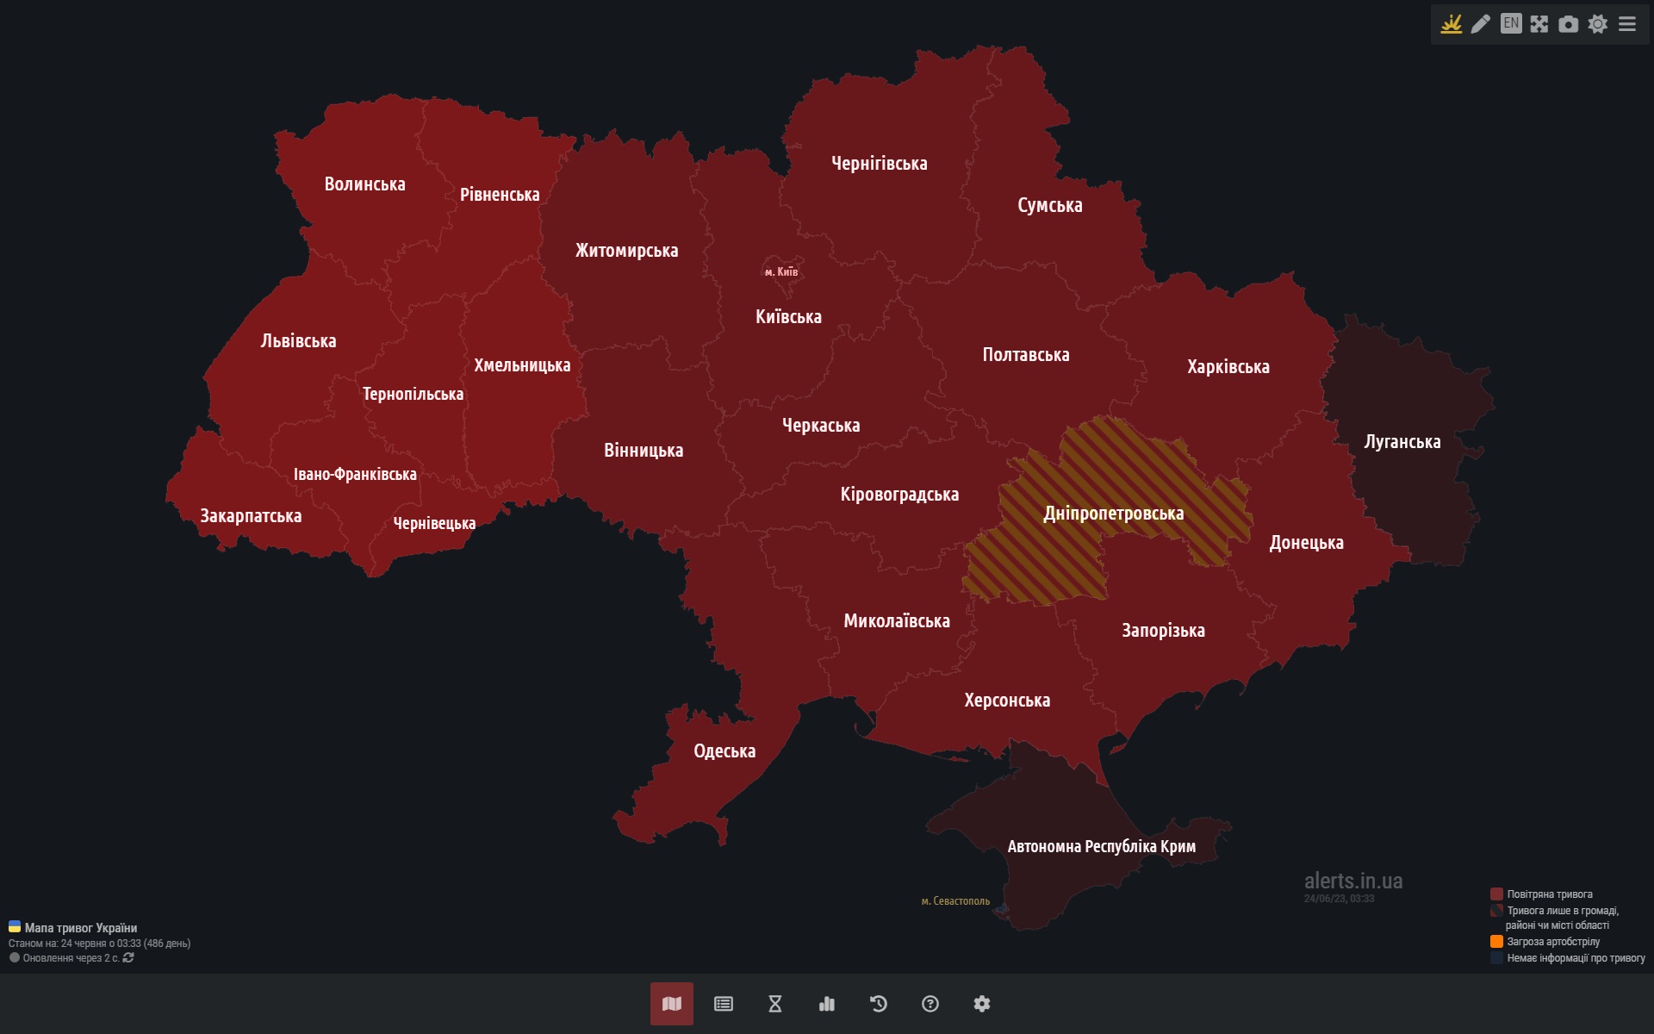1654x1034 pixels.
Task: Open help with the question mark icon
Action: pyautogui.click(x=930, y=1004)
